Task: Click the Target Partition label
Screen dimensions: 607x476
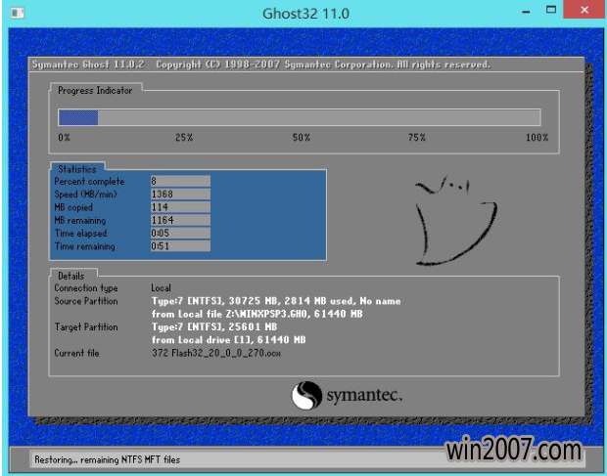Action: (86, 326)
